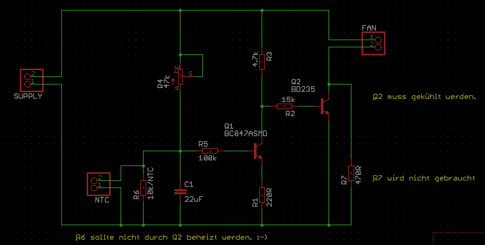Click the 10k/NTC value label

151,183
